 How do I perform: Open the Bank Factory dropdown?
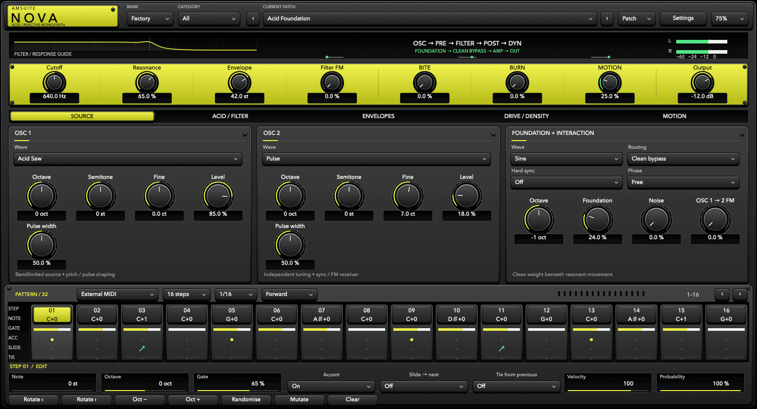pos(150,18)
